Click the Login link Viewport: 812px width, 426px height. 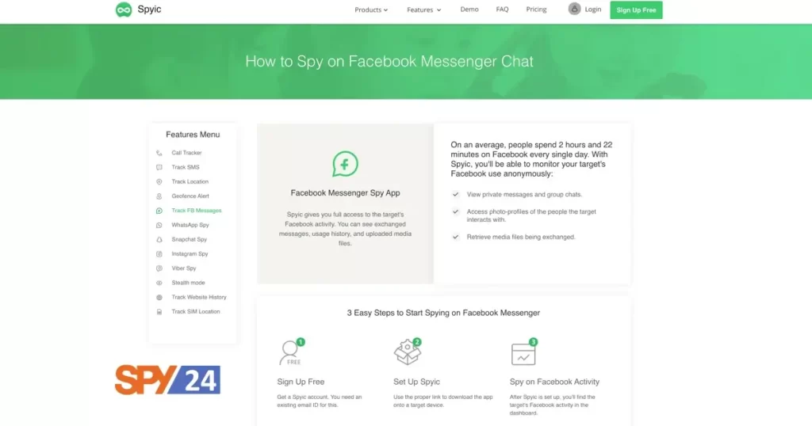tap(593, 10)
